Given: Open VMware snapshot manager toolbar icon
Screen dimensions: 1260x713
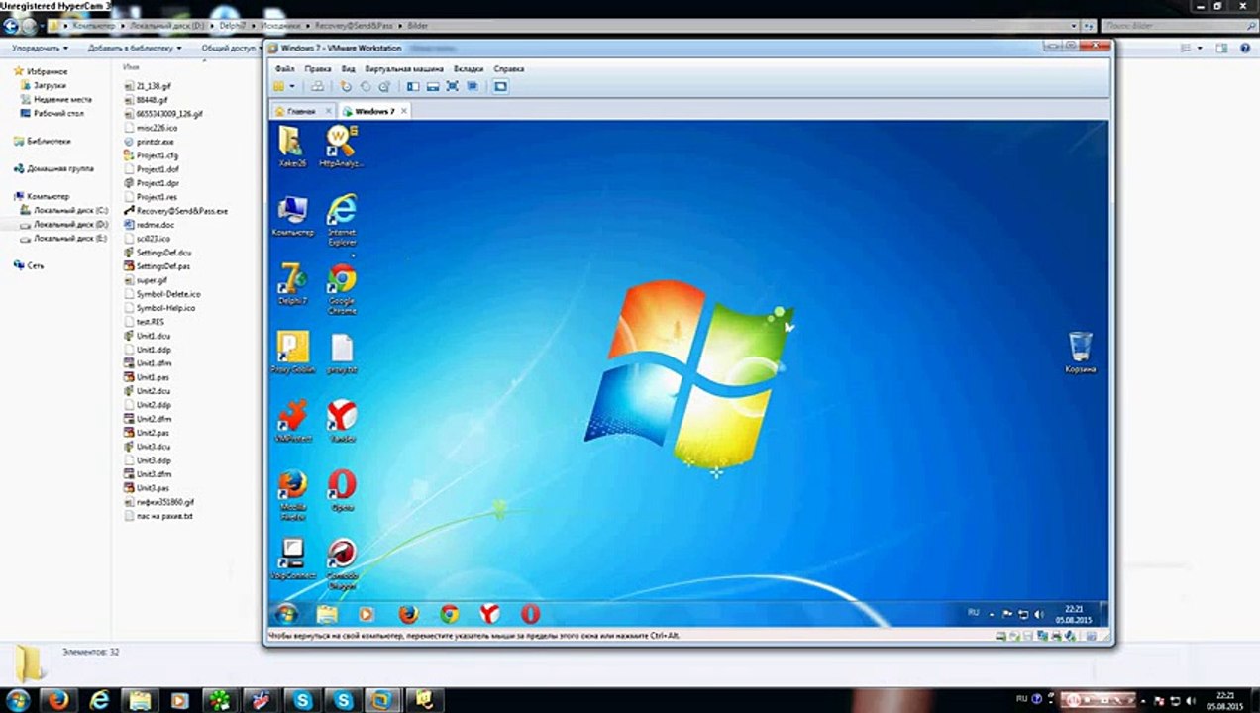Looking at the screenshot, I should pyautogui.click(x=384, y=87).
